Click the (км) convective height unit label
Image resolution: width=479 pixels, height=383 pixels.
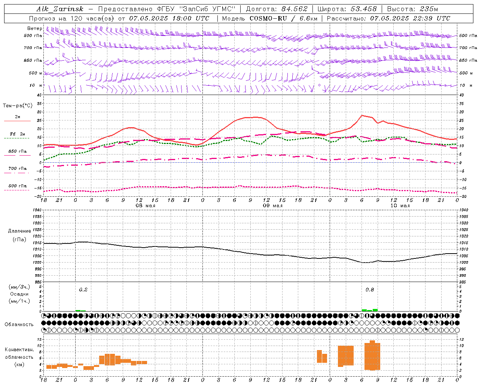click(19, 364)
